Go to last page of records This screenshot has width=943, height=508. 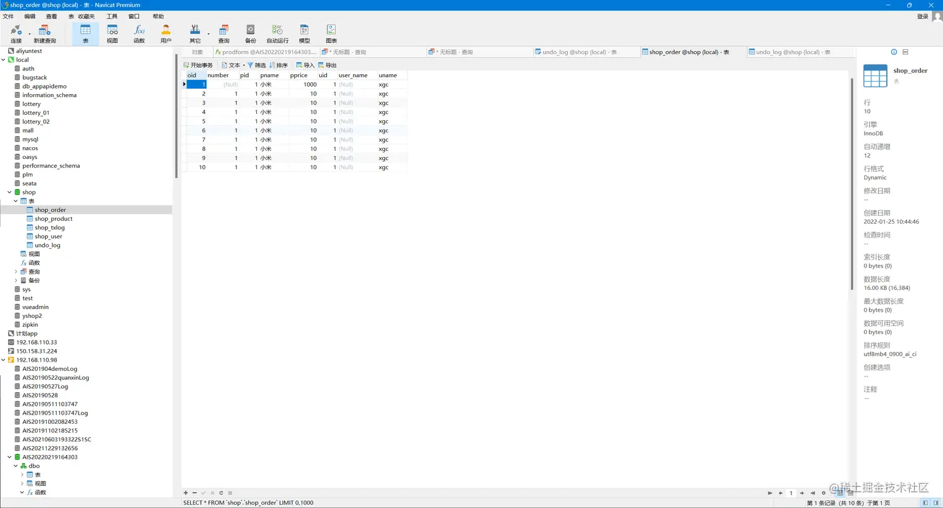813,493
